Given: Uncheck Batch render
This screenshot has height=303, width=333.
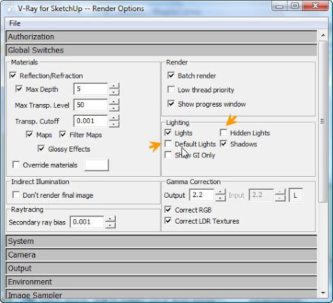Looking at the screenshot, I should 171,75.
